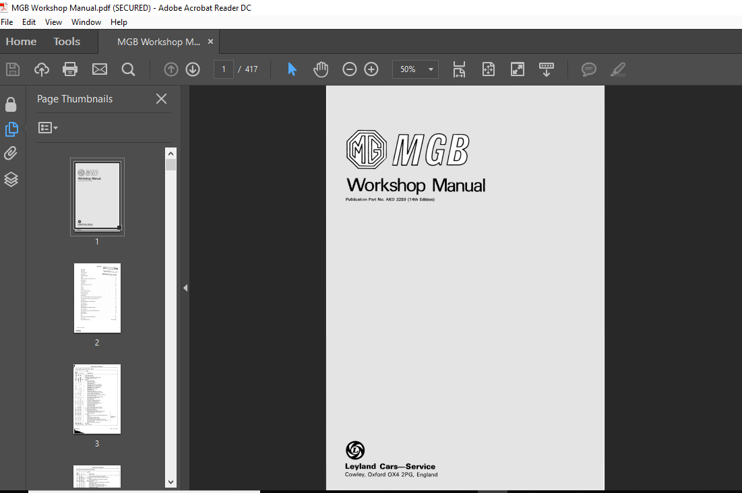Viewport: 742px width, 493px height.
Task: Activate the Hand pan tool
Action: tap(320, 69)
